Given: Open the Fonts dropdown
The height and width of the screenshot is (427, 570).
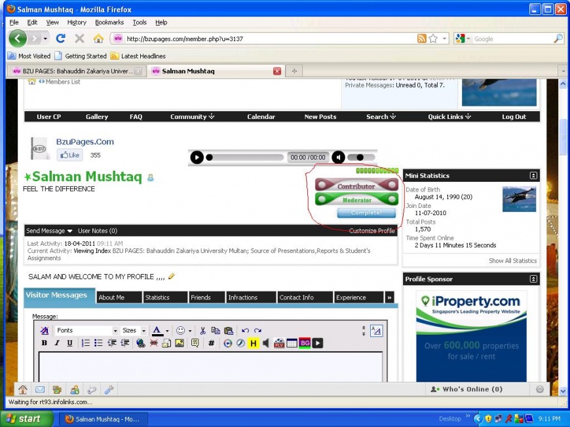Looking at the screenshot, I should (86, 331).
